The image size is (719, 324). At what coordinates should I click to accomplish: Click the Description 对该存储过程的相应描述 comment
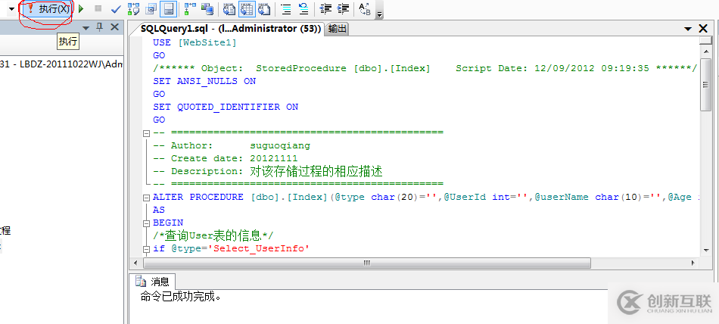(268, 171)
